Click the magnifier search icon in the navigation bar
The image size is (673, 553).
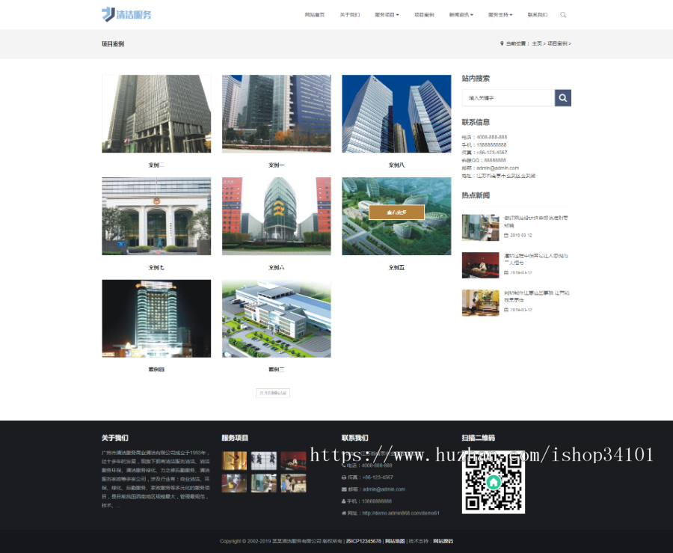563,14
